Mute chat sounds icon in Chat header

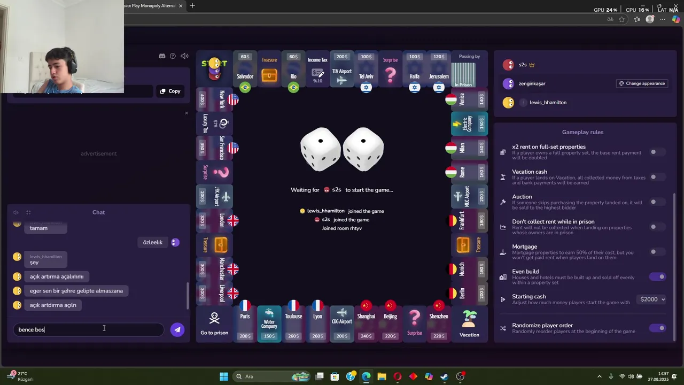click(15, 212)
